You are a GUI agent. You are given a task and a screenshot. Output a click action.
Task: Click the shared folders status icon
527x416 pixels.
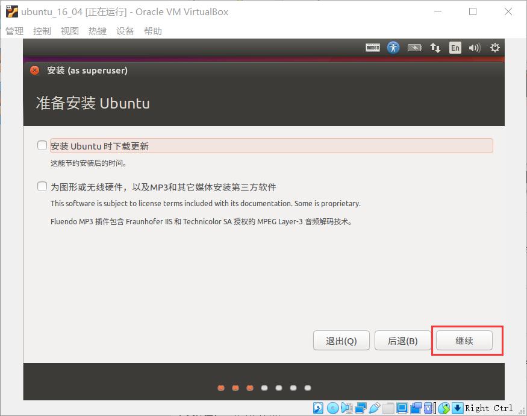coord(388,408)
